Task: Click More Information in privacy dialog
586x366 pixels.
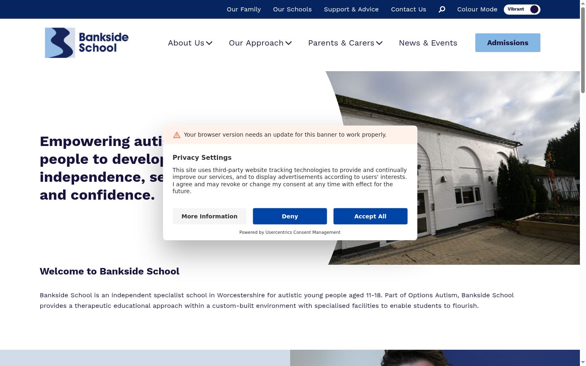Action: pyautogui.click(x=210, y=216)
